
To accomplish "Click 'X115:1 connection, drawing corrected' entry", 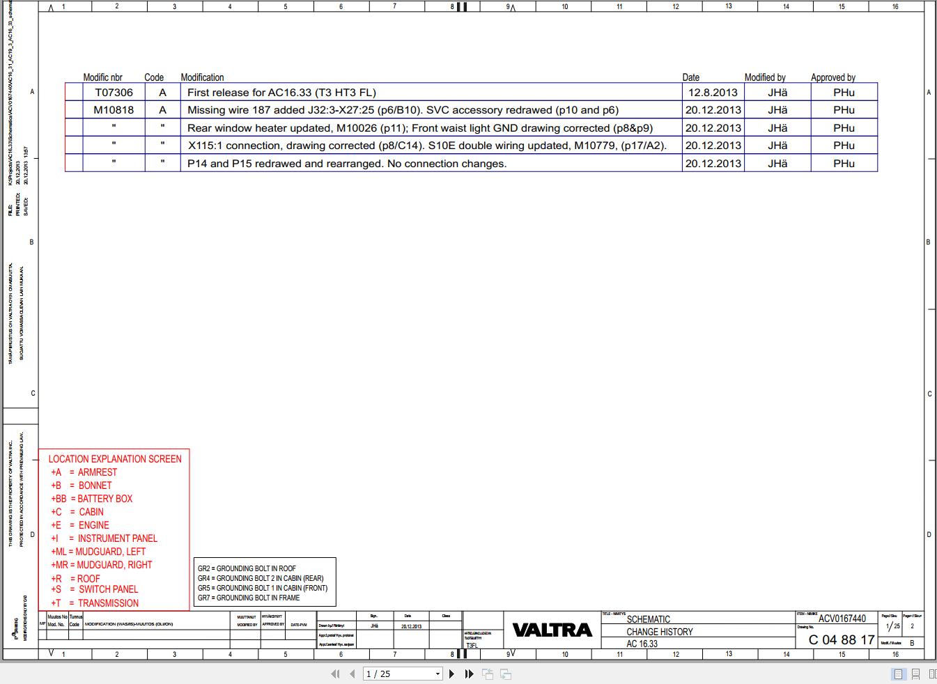I will 427,146.
